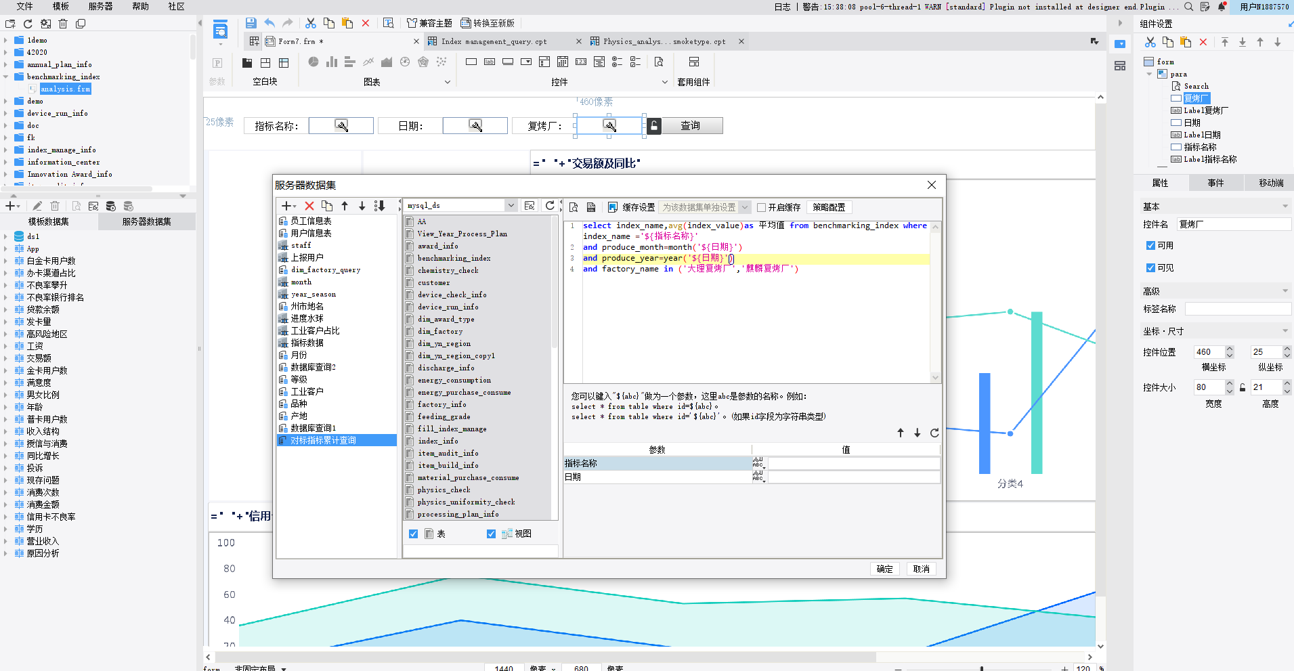Switch to 移动端 tab
Screen dimensions: 1294x671
point(1270,183)
